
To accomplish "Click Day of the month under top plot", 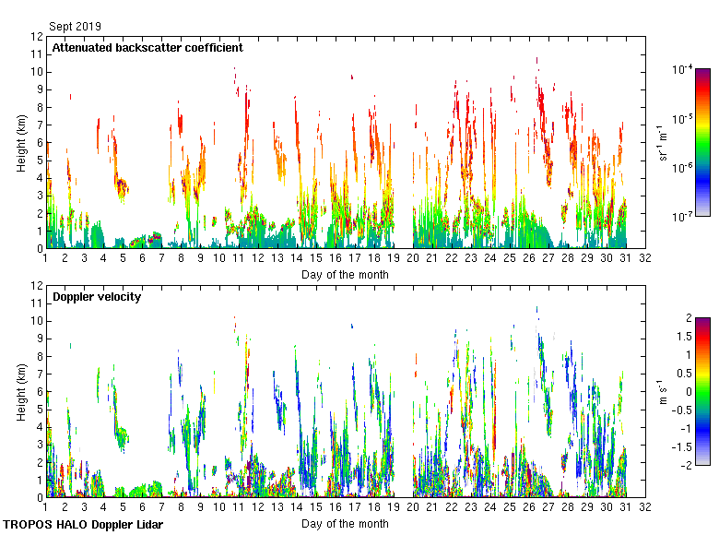I will pos(345,274).
